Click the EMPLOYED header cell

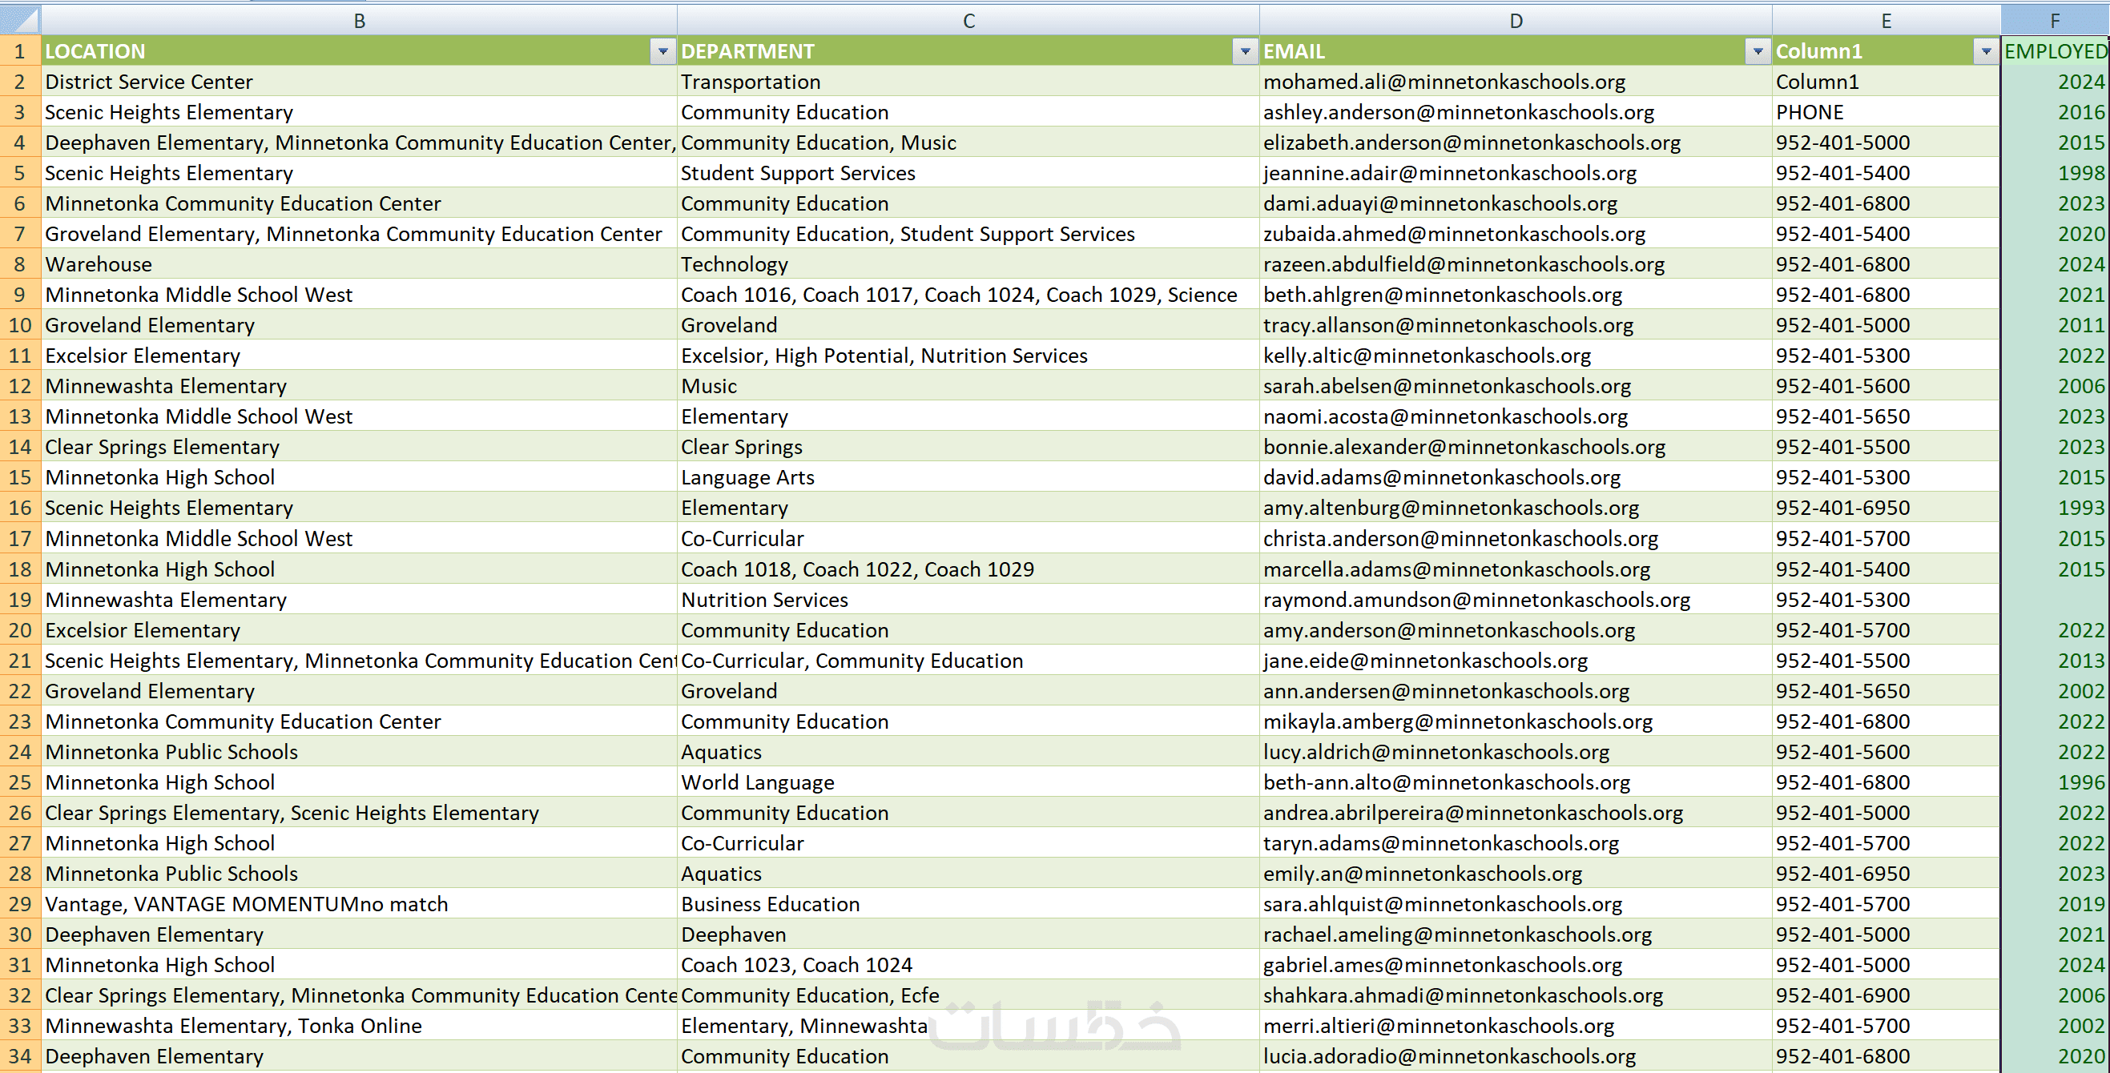point(2054,51)
